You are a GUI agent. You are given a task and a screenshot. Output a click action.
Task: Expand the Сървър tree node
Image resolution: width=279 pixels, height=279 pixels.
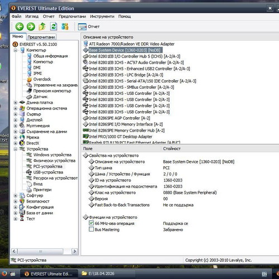click(16, 114)
